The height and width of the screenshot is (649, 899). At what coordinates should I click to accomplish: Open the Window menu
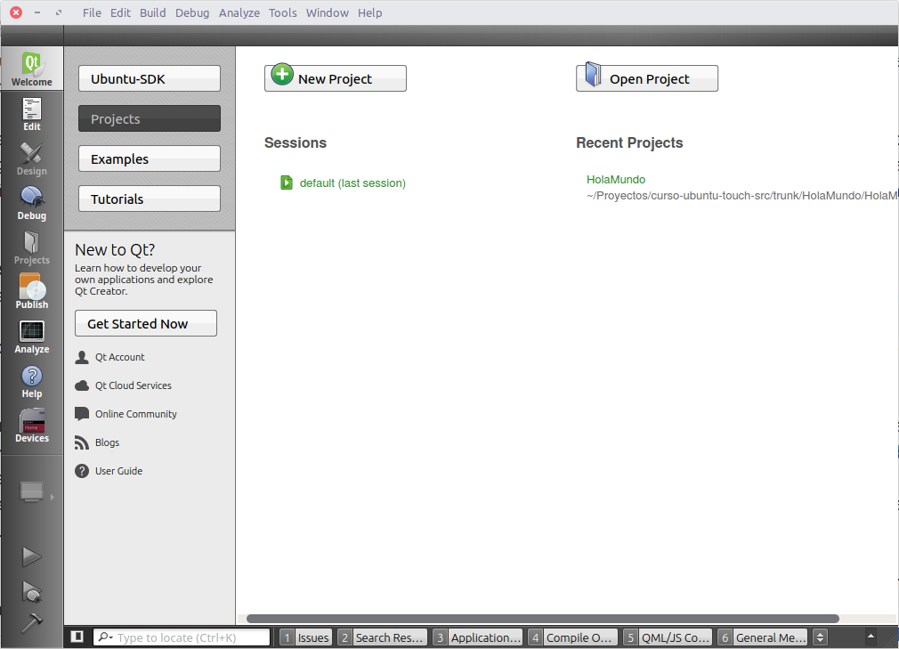pos(327,12)
